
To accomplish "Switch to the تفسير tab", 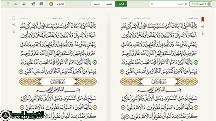I will point(109,4).
